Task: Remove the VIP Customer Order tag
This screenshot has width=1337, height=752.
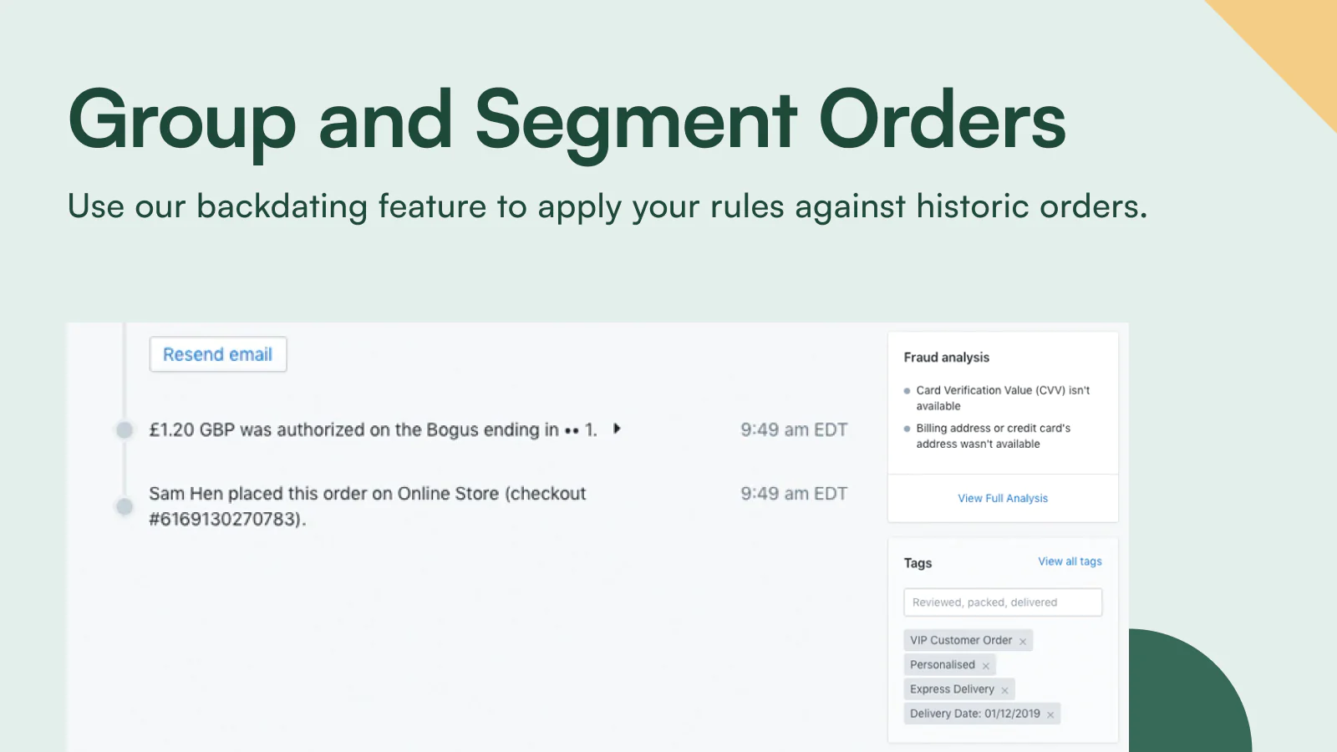Action: [1023, 642]
